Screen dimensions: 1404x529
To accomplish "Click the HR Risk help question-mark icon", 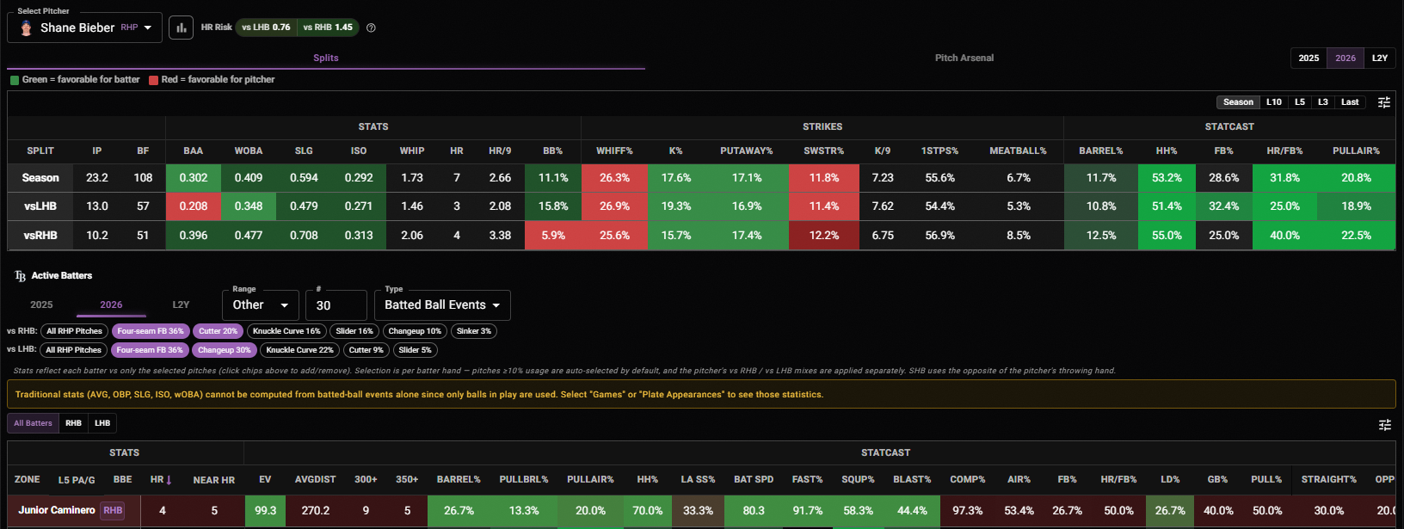I will [371, 28].
